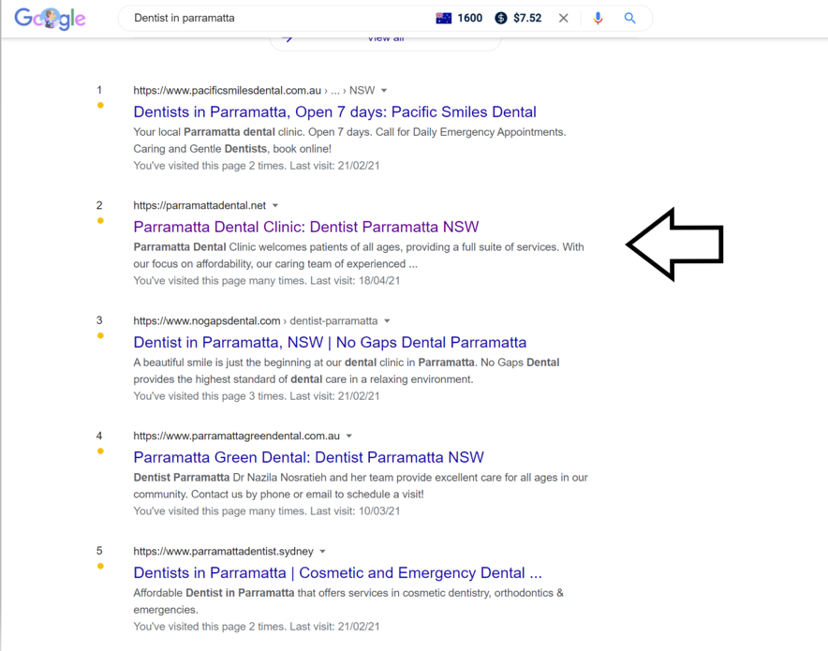Click the orange dot under result 2
Screen dimensions: 828x651
coord(100,221)
